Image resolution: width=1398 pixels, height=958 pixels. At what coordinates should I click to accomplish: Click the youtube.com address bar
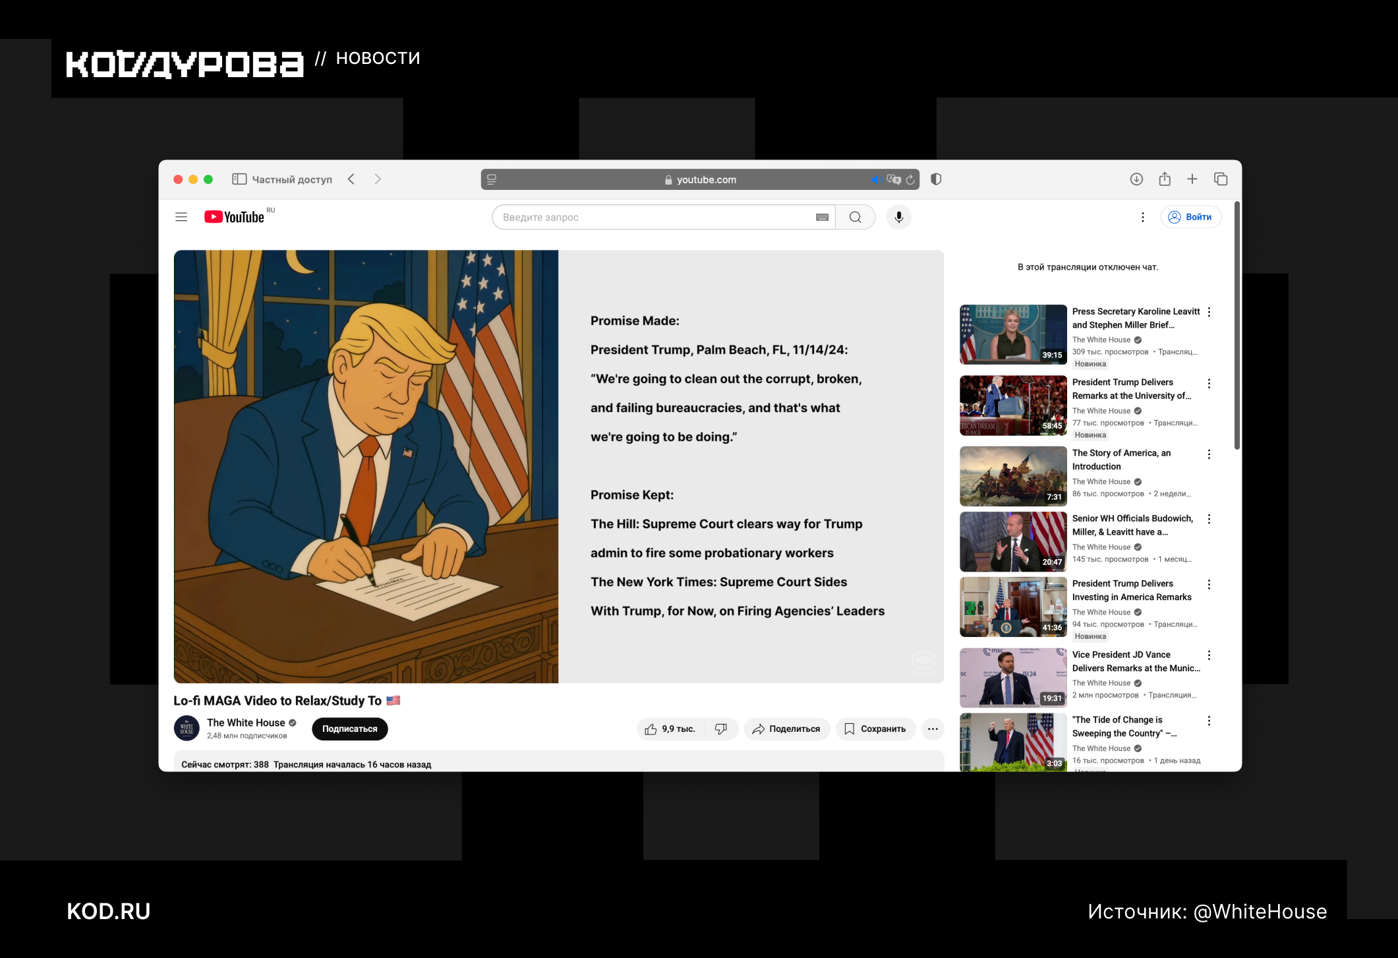[700, 179]
